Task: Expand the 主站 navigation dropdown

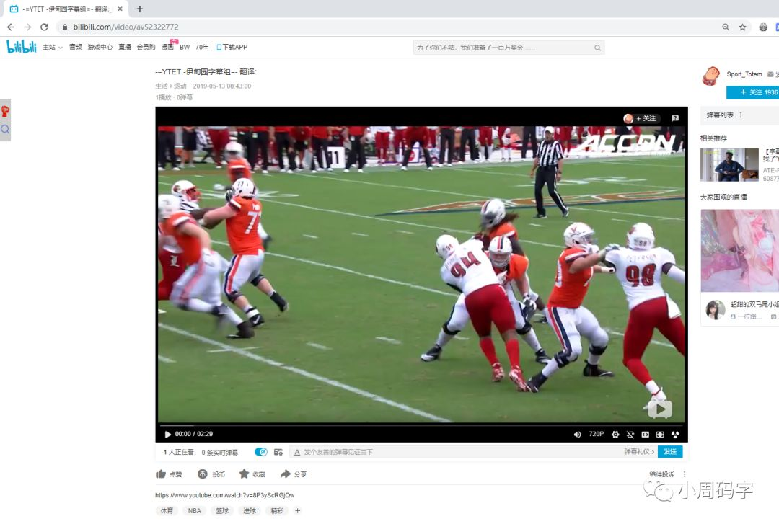Action: [x=52, y=47]
